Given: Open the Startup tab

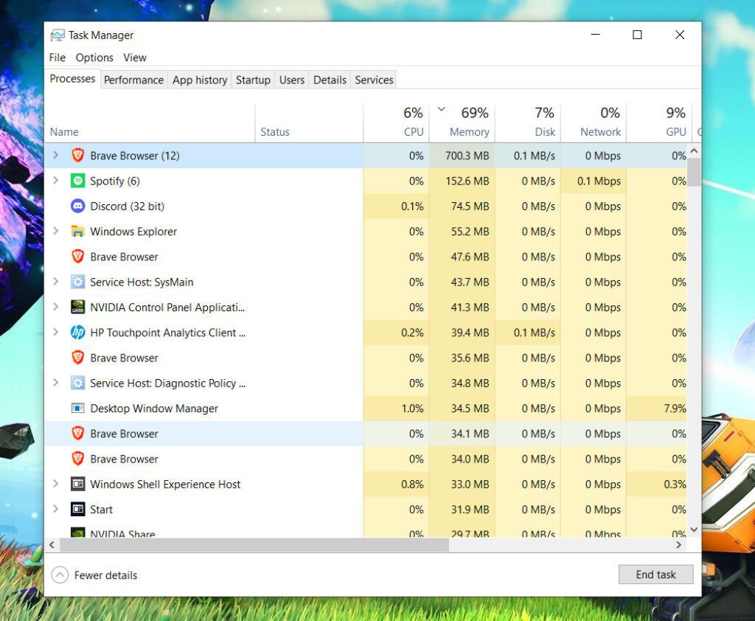Looking at the screenshot, I should [x=253, y=80].
